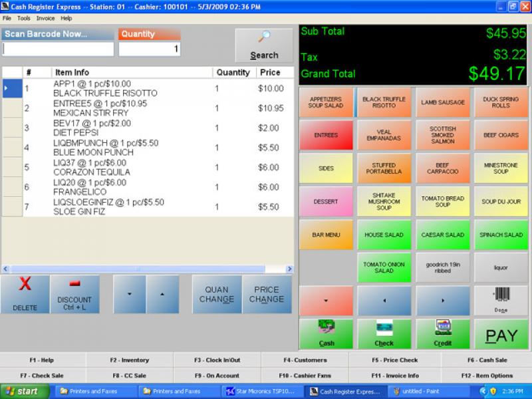The height and width of the screenshot is (399, 532).
Task: Click the Search magnifier button
Action: tap(264, 45)
